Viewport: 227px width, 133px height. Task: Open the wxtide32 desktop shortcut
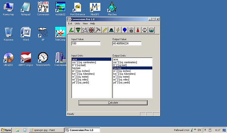(60, 9)
